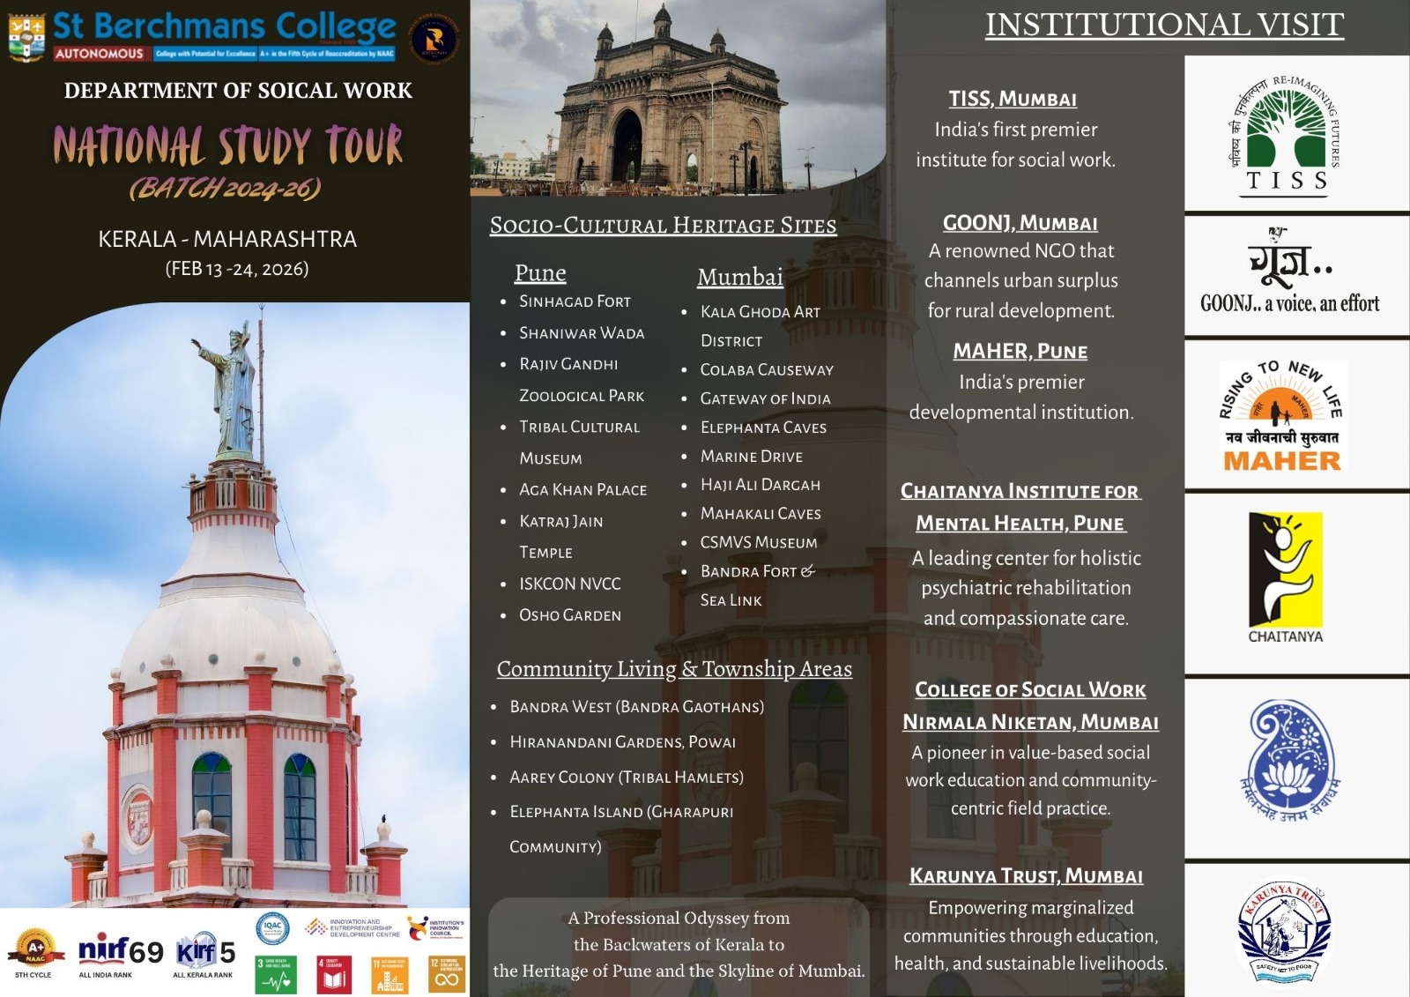Click the 'Institutional Visit' title
Image resolution: width=1410 pixels, height=997 pixels.
coord(1164,25)
